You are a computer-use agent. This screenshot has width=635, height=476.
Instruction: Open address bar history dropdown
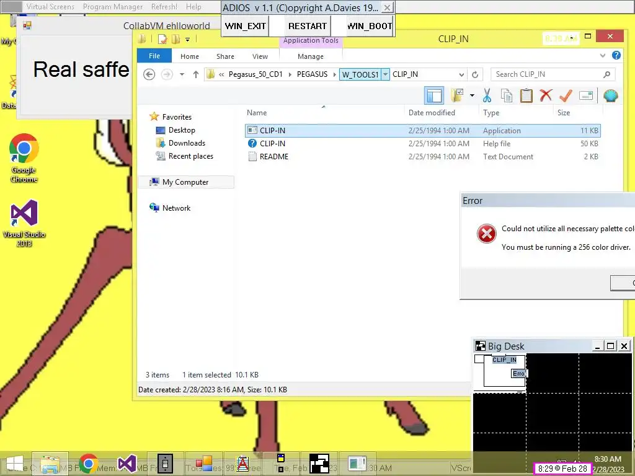click(x=461, y=74)
